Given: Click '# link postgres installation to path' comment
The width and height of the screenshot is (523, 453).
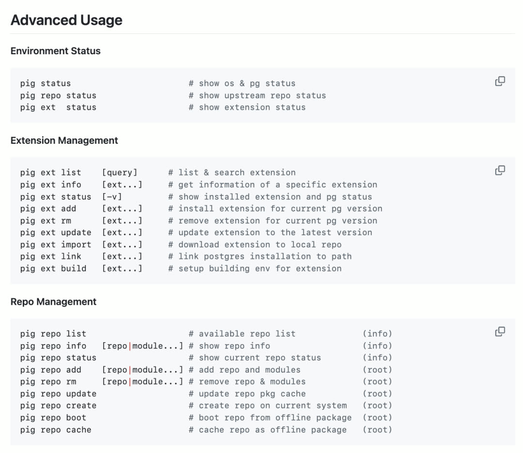Looking at the screenshot, I should [x=260, y=257].
